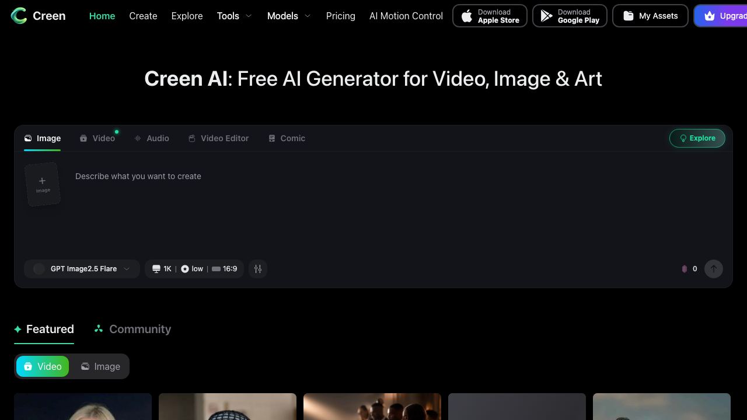Screen dimensions: 747x420
Task: Expand the Tools dropdown menu
Action: point(234,16)
